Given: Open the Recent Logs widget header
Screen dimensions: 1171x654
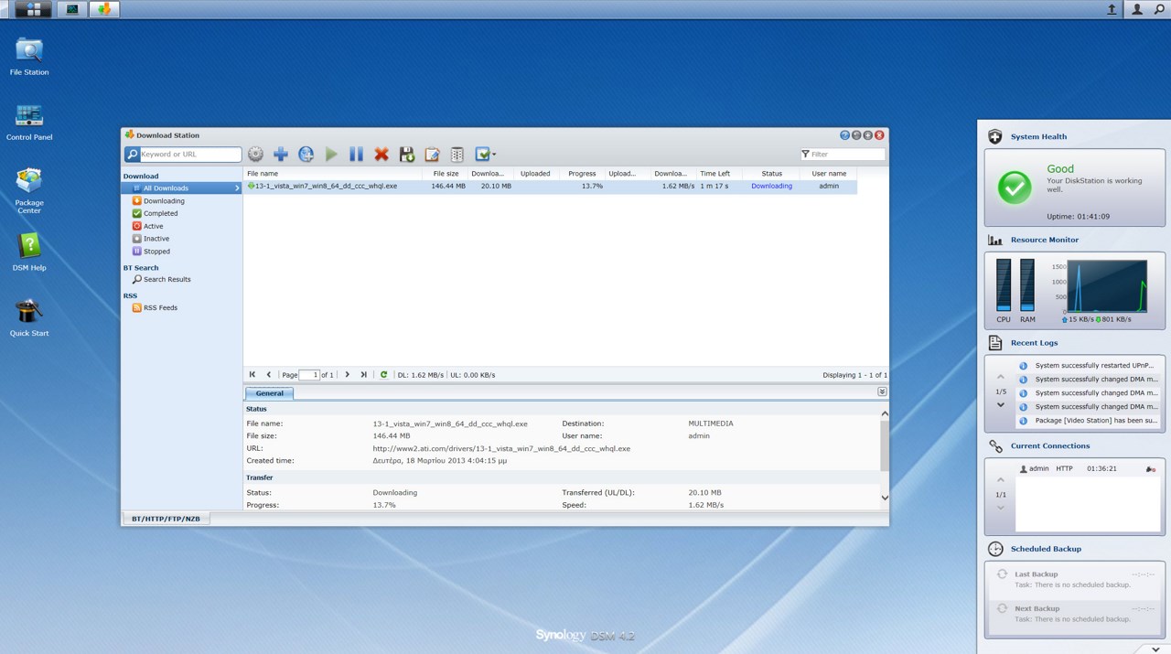Looking at the screenshot, I should coord(1034,343).
